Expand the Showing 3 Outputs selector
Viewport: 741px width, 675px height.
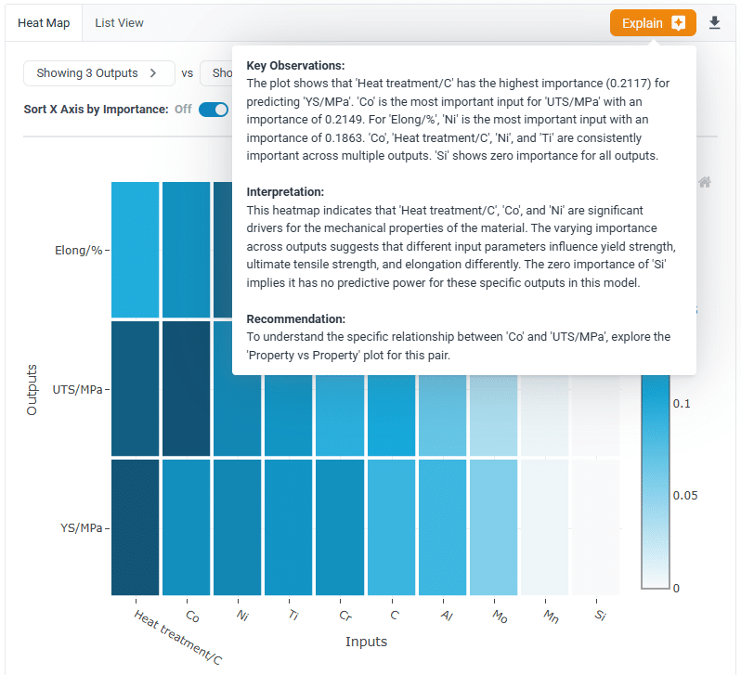coord(98,72)
